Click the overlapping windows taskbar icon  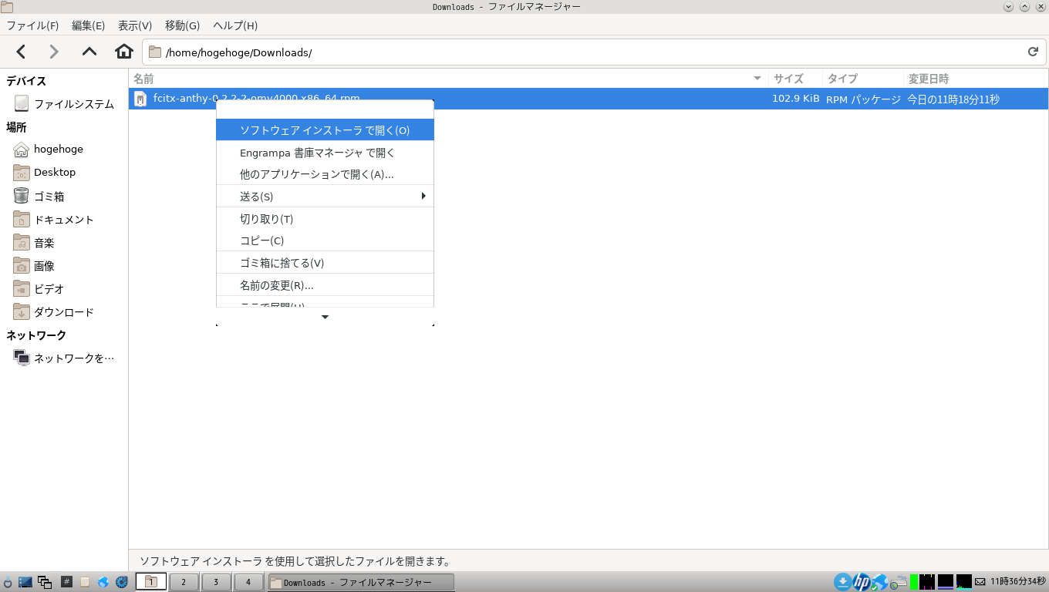tap(45, 582)
